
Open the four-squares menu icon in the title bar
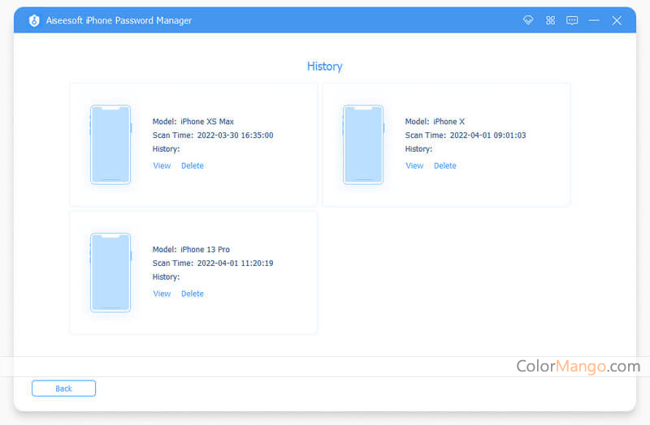550,20
